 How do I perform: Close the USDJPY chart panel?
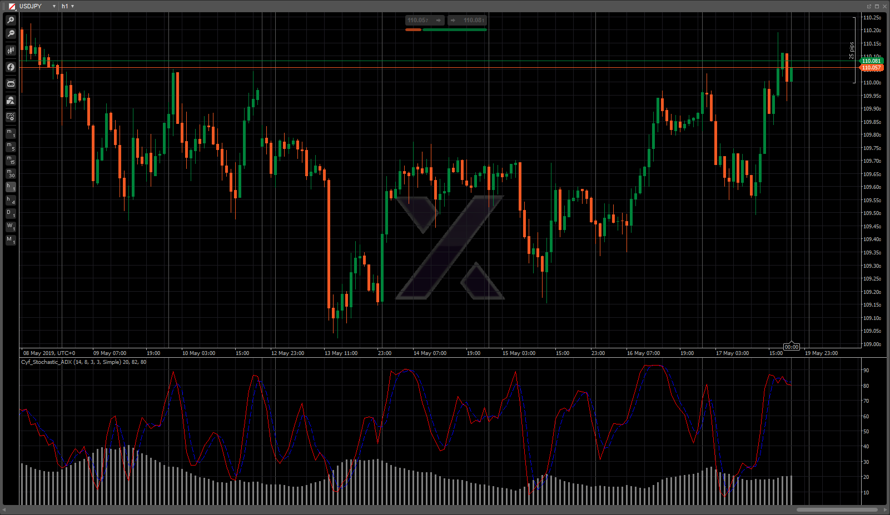click(884, 6)
